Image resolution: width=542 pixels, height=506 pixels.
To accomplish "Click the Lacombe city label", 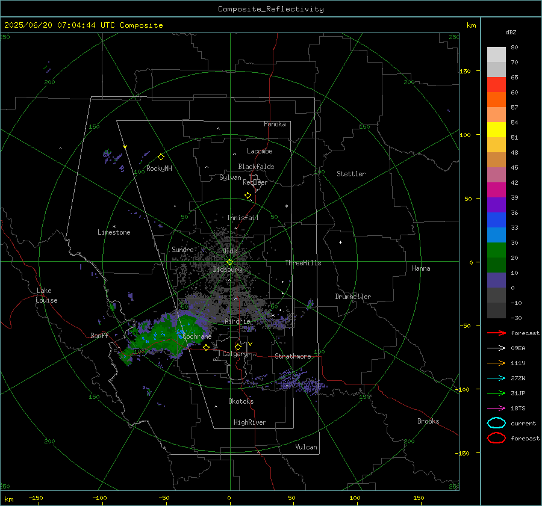I will (x=260, y=151).
